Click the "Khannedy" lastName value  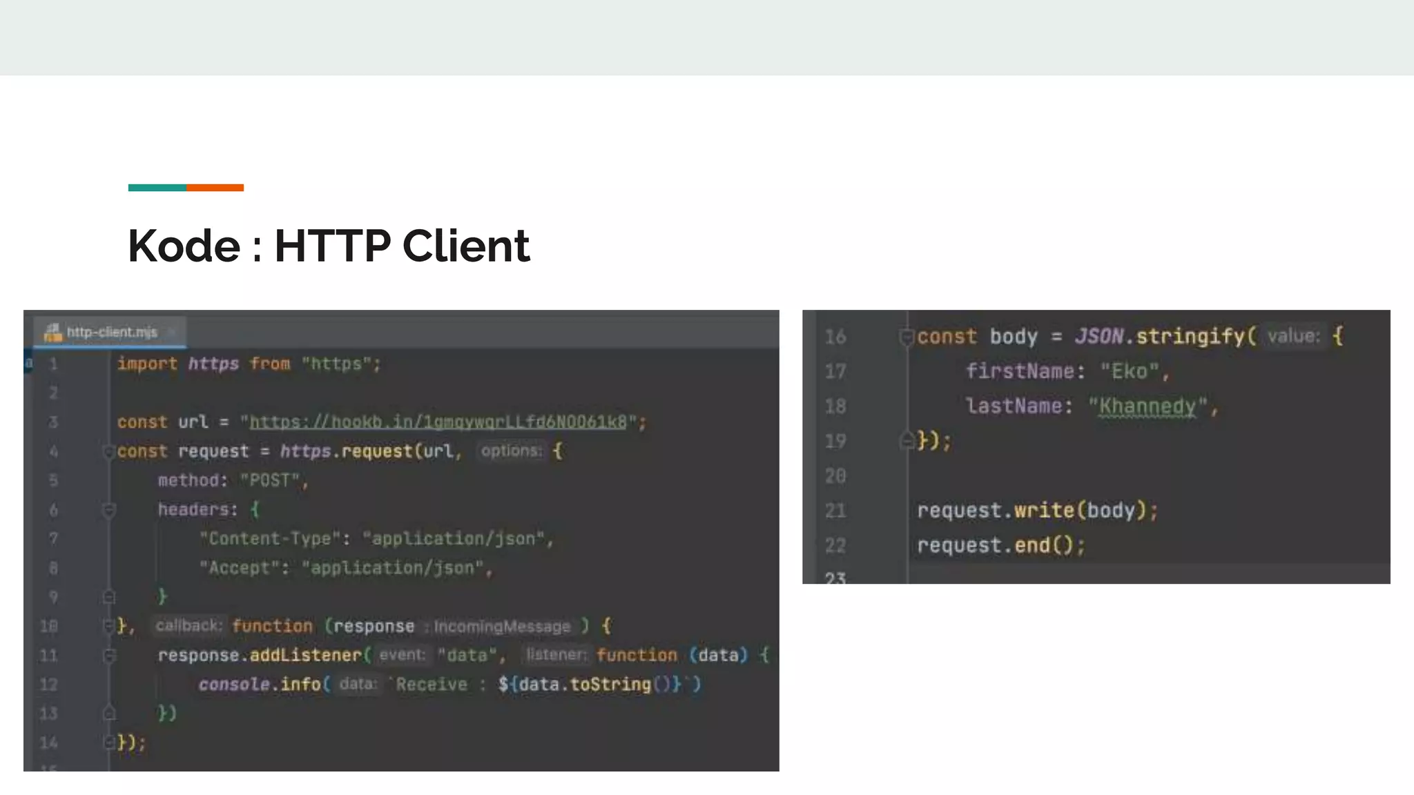click(1147, 406)
